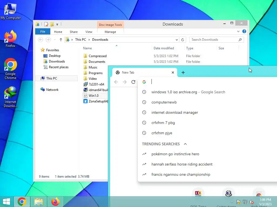This screenshot has width=277, height=207.
Task: Reload the page in Chrome
Action: (133, 82)
